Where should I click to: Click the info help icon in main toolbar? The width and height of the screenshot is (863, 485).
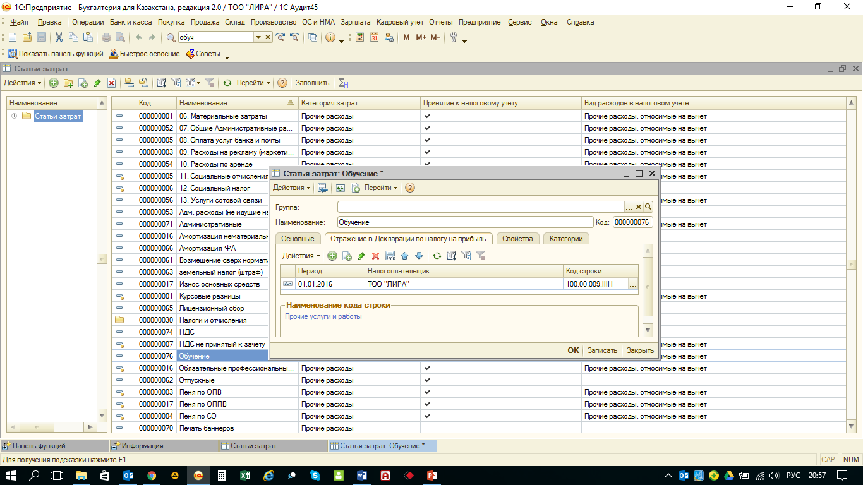pyautogui.click(x=330, y=37)
